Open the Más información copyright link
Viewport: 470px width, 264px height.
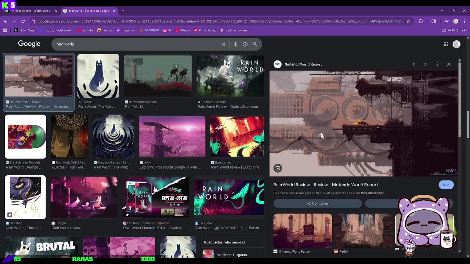tap(372, 193)
